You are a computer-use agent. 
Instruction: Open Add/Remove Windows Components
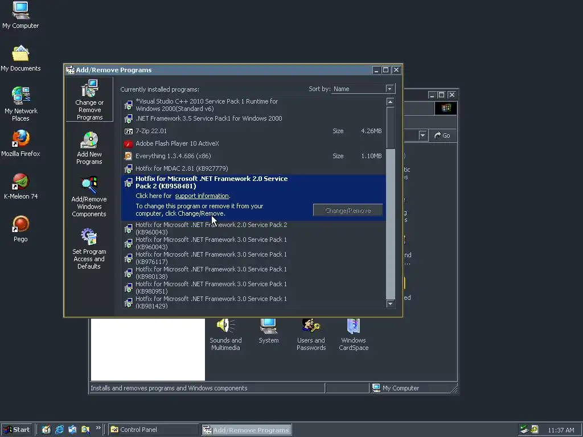point(89,197)
